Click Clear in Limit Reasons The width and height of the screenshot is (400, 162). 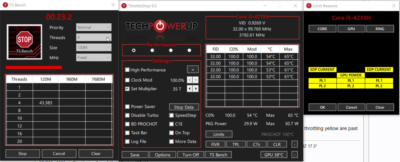(380, 107)
